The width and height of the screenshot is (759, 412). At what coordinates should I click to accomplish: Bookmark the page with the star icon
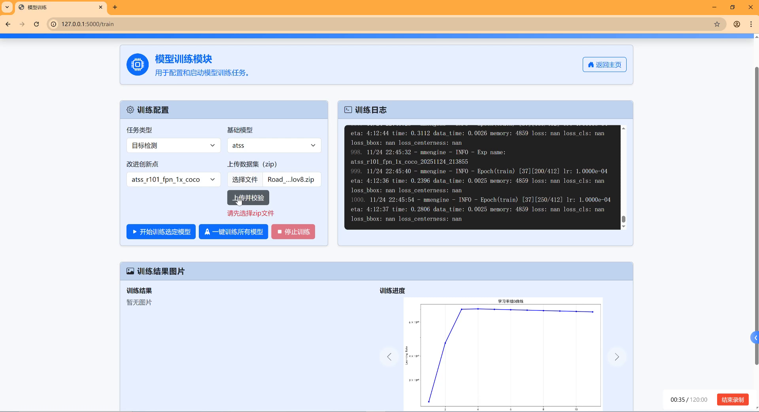717,24
